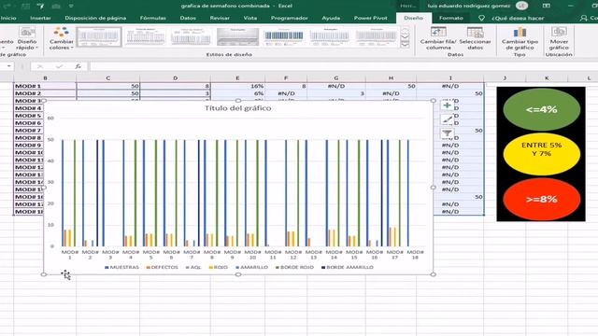Click the user account avatar circle
The image size is (598, 336).
[x=521, y=6]
